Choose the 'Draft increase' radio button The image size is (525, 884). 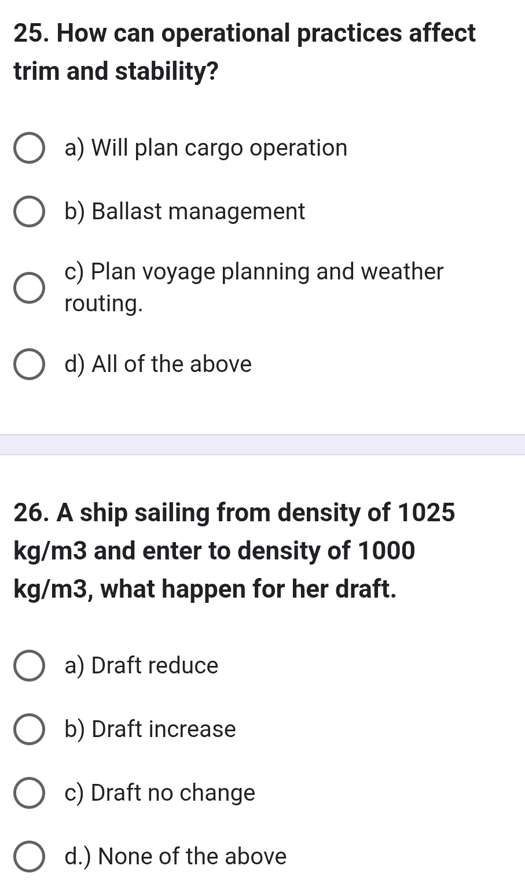29,730
